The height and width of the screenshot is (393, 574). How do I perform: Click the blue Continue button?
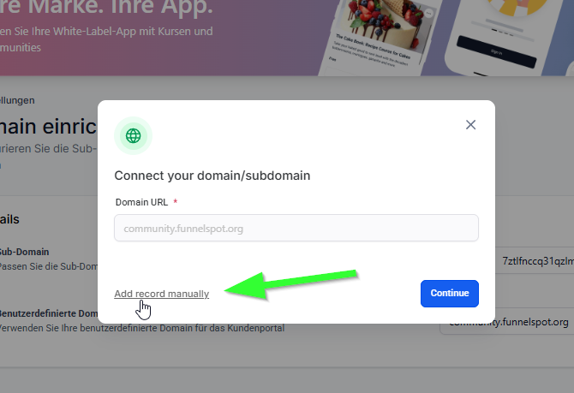(449, 294)
